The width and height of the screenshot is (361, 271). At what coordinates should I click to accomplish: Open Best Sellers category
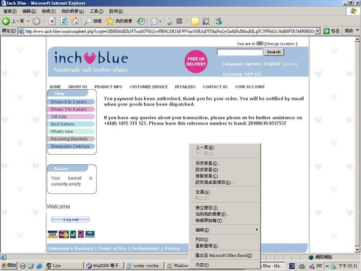[71, 124]
